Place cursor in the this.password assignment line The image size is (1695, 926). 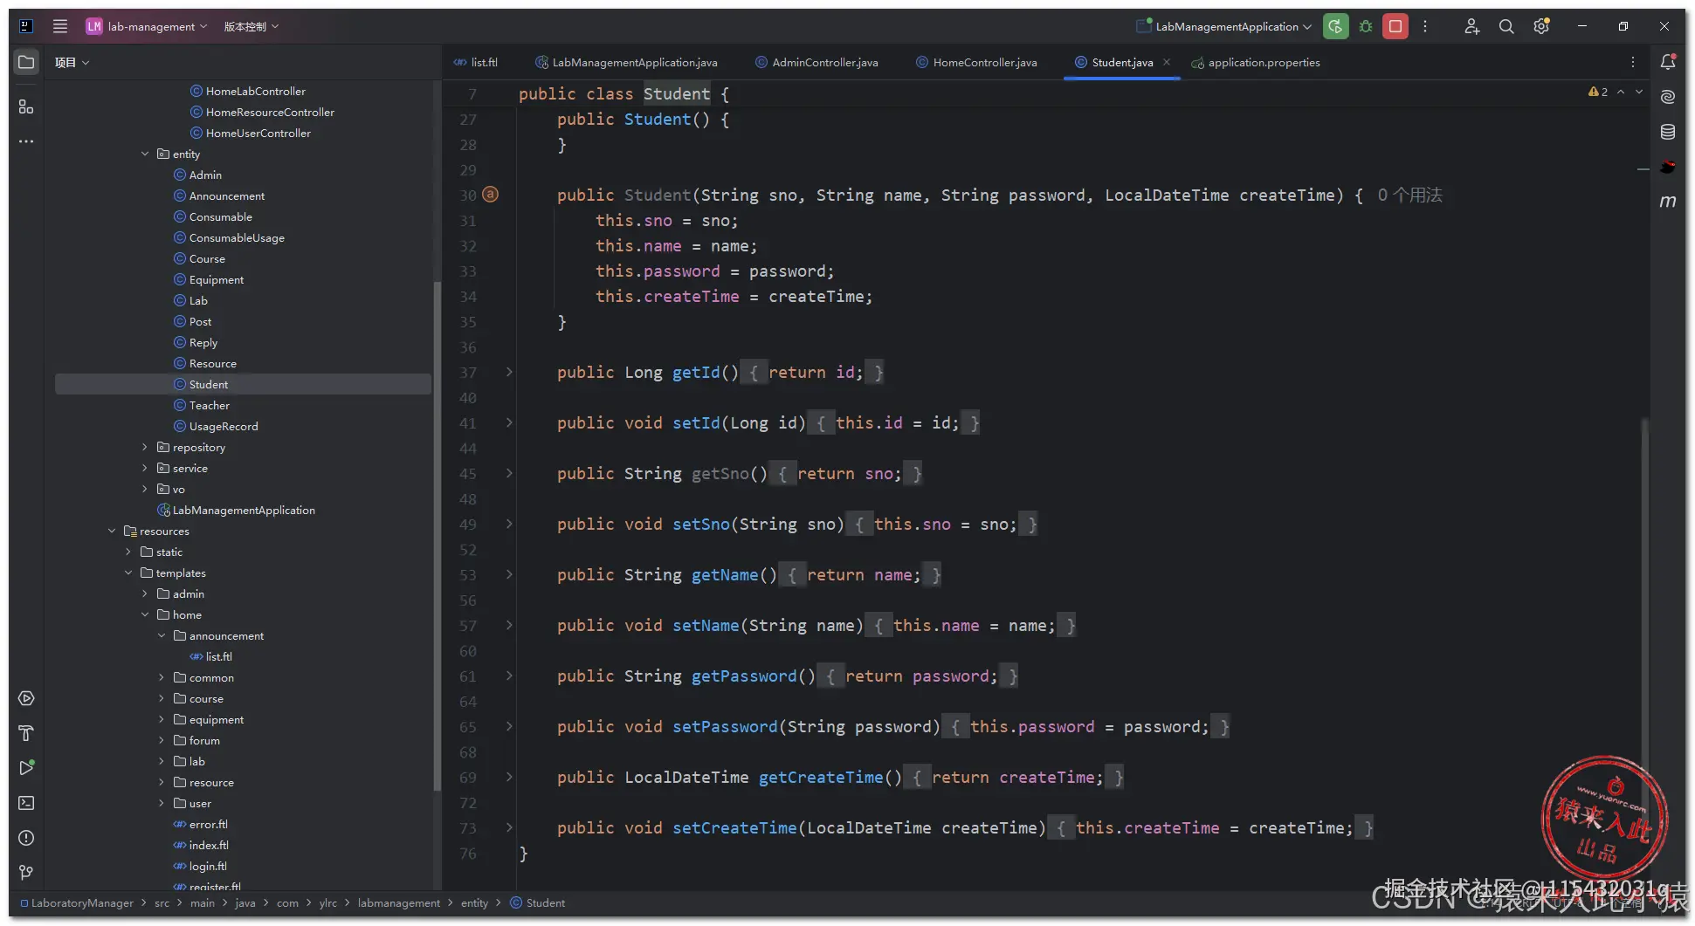[x=714, y=271]
